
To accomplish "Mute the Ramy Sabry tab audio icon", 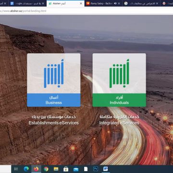I will pyautogui.click(x=115, y=3).
